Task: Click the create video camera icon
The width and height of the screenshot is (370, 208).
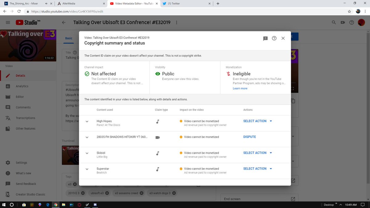Action: click(343, 22)
